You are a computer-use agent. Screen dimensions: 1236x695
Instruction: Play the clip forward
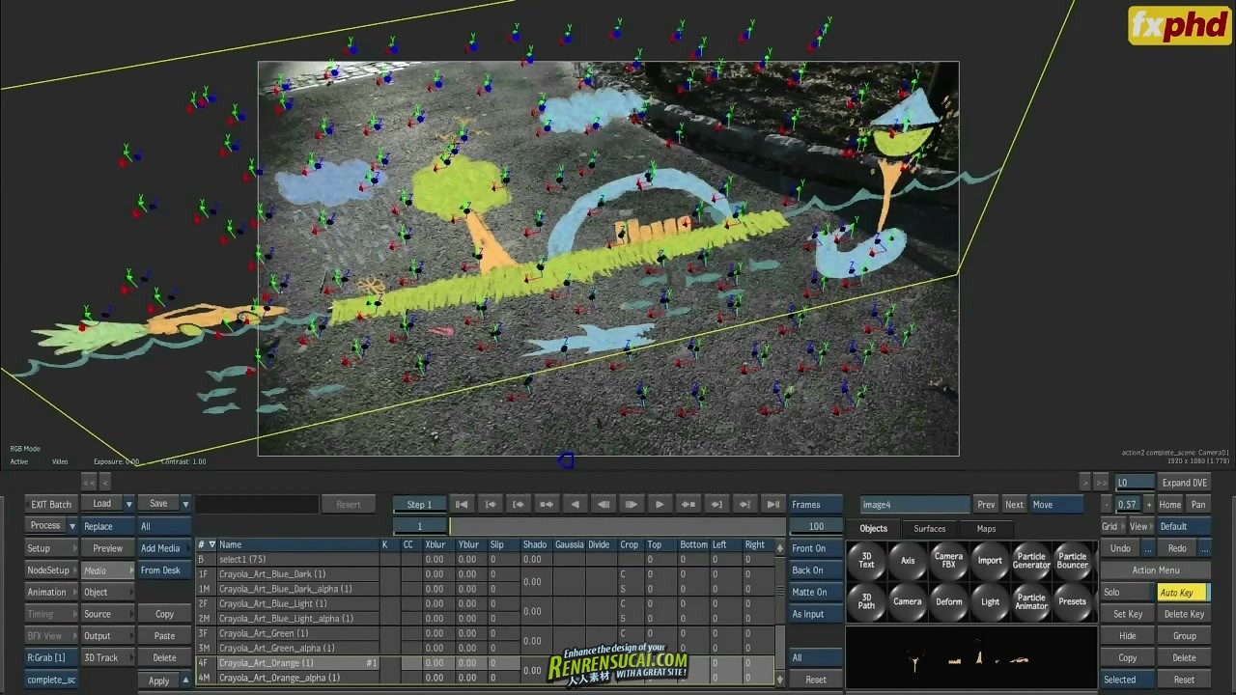[x=660, y=504]
